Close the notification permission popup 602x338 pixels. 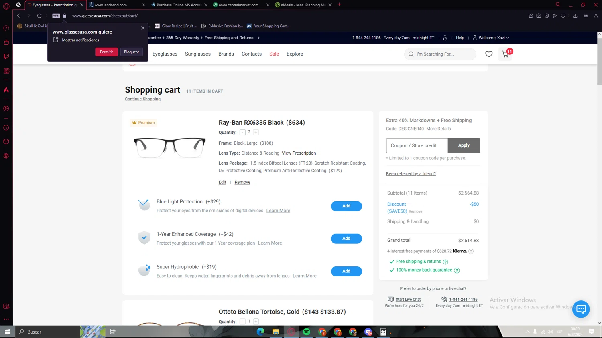tap(143, 28)
